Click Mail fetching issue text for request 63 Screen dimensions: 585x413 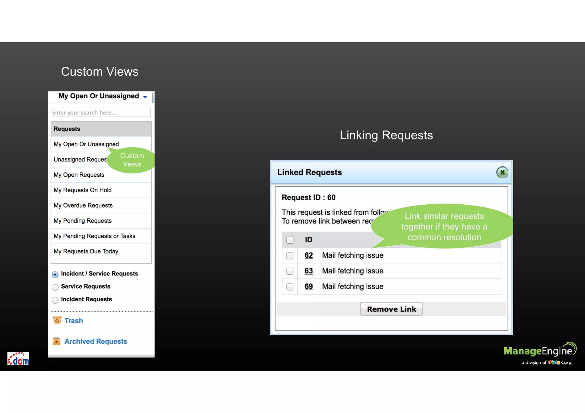pos(353,271)
